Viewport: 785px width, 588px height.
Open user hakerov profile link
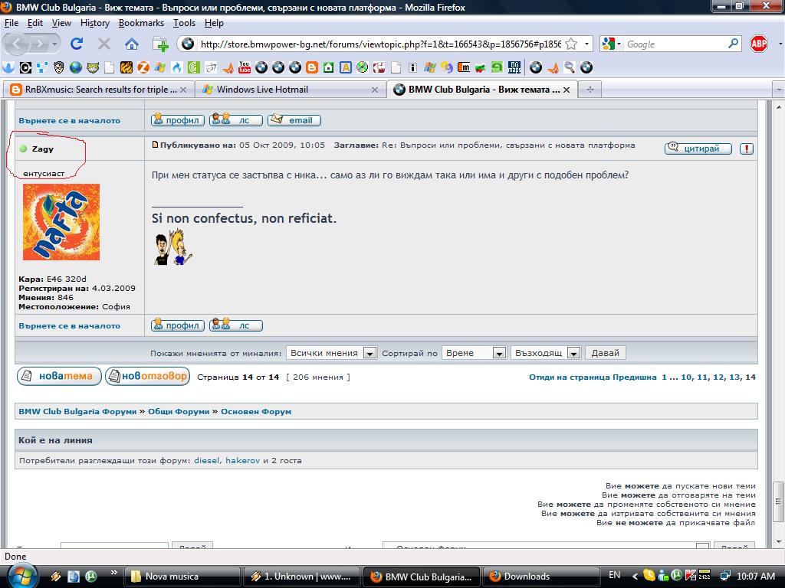242,460
